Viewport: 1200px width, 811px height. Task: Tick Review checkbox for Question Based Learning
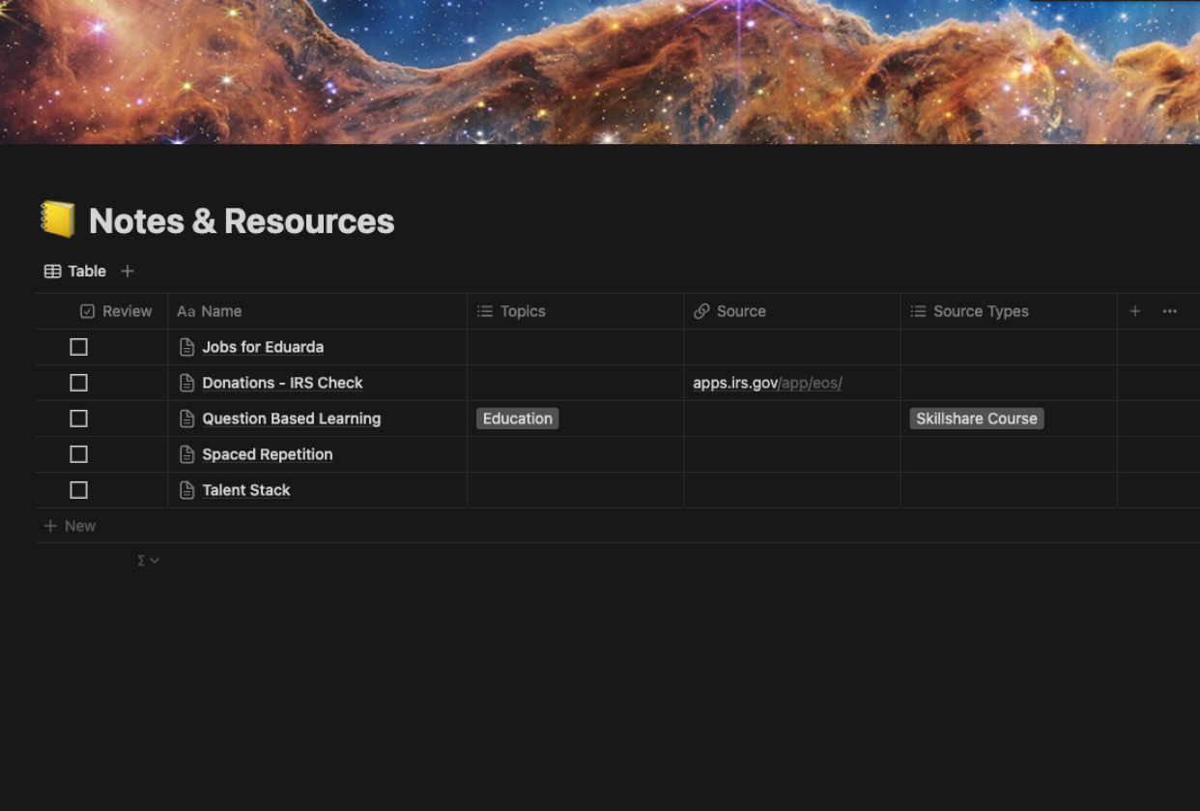pyautogui.click(x=79, y=419)
